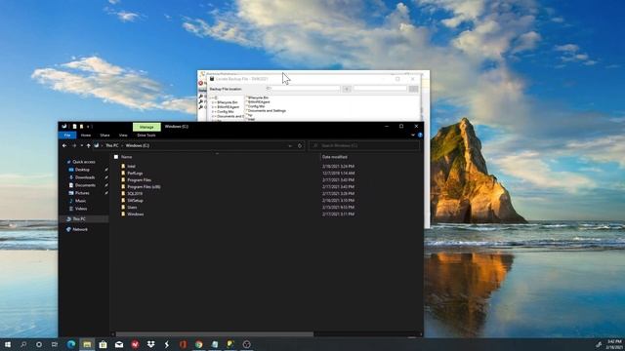Open Desktop in Quick access
Image resolution: width=625 pixels, height=351 pixels.
pos(82,170)
